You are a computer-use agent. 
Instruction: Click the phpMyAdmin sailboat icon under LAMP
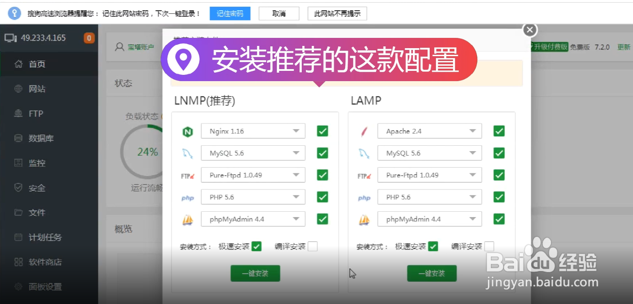[x=364, y=220]
